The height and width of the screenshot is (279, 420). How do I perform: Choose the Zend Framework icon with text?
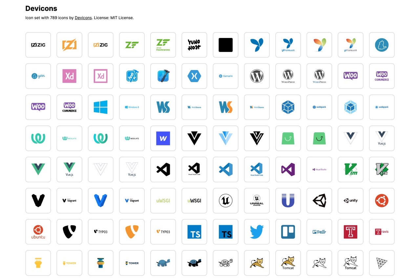[x=163, y=45]
